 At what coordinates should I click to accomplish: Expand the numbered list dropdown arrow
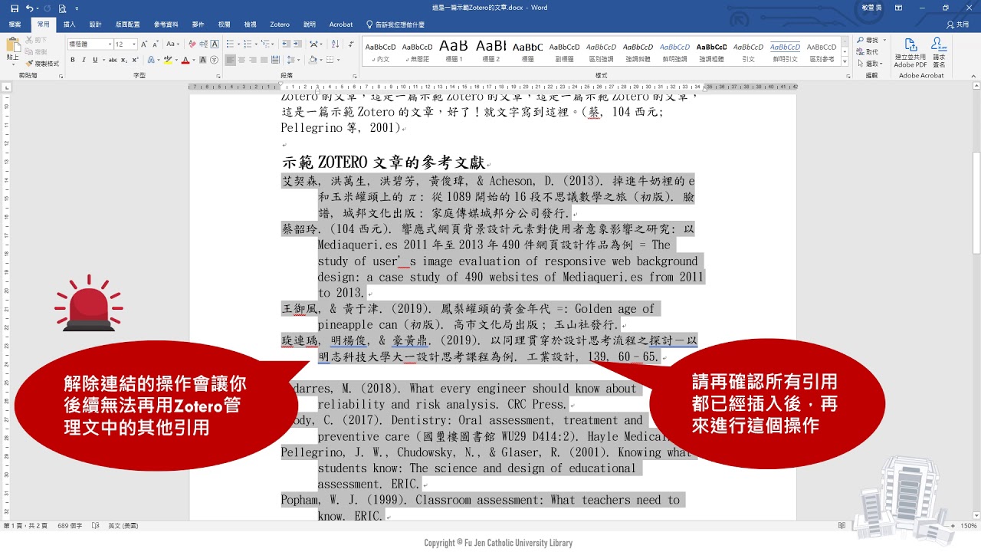click(256, 44)
